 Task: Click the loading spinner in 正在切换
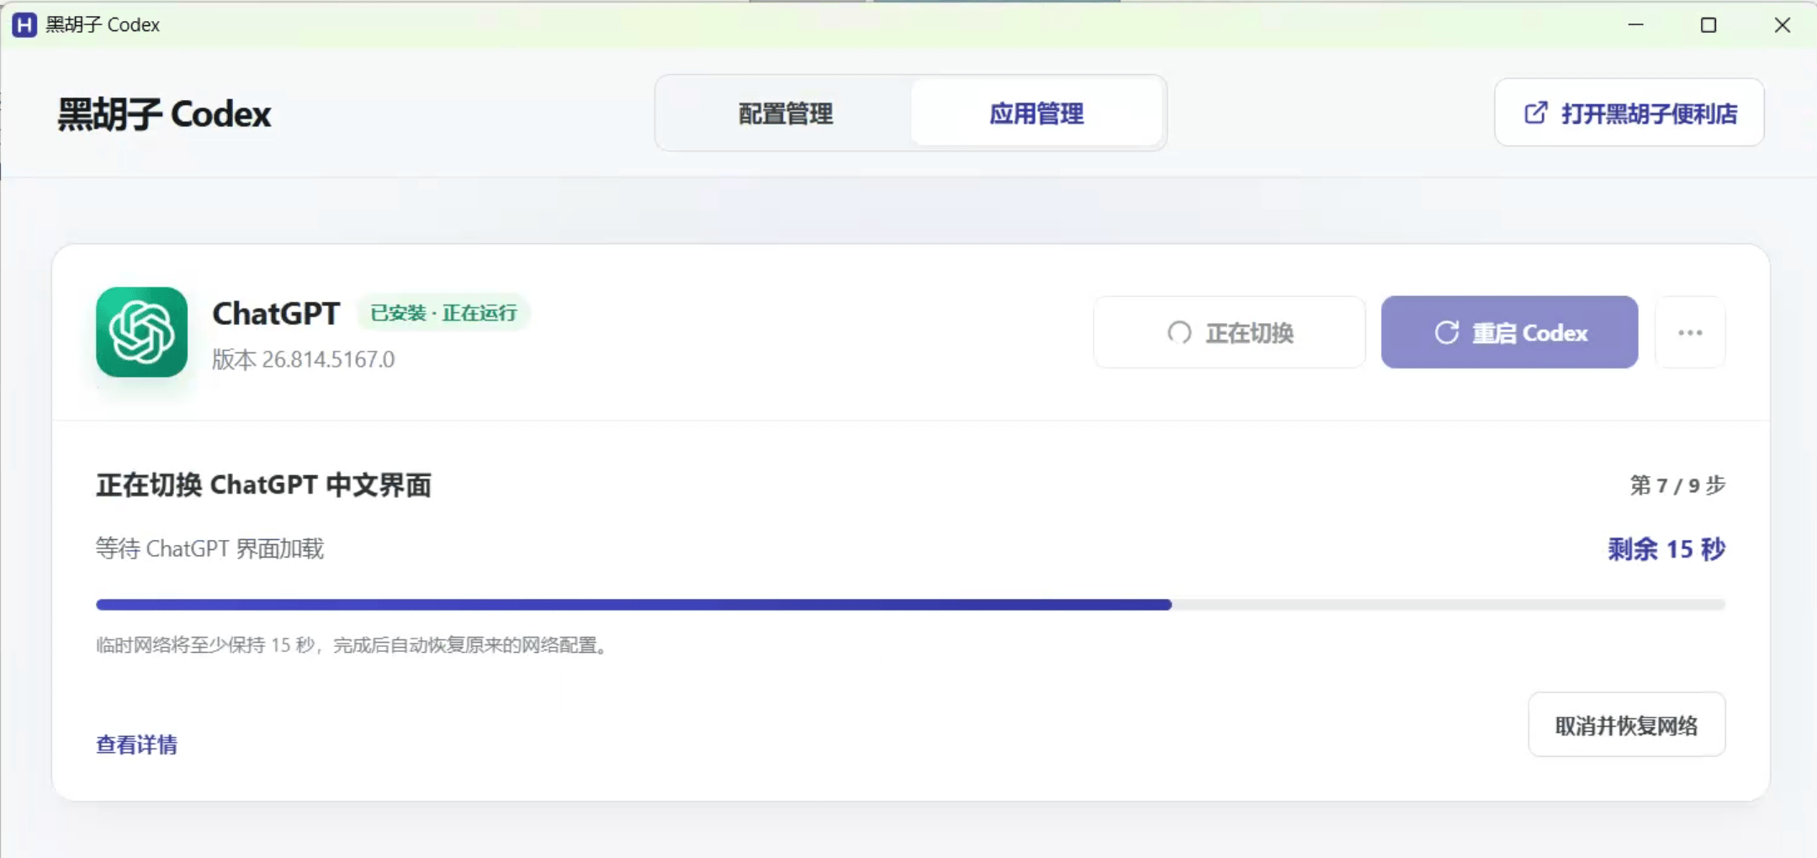point(1179,332)
